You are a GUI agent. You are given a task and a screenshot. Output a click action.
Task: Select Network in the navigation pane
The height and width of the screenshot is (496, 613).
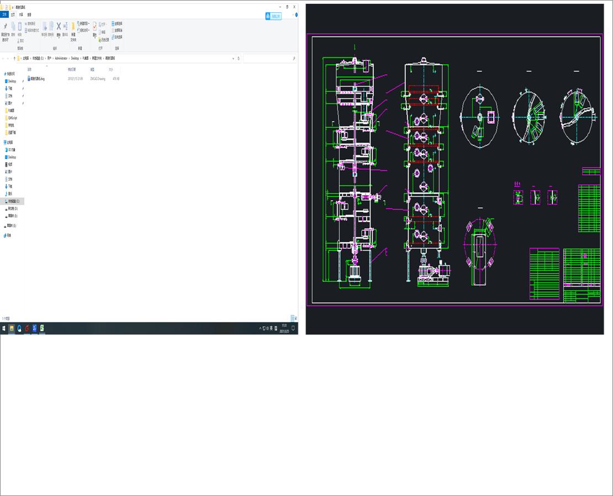coord(7,235)
